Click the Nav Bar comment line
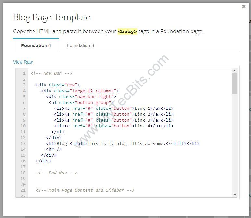Viewport: 251px width, 218px height. tap(51, 73)
